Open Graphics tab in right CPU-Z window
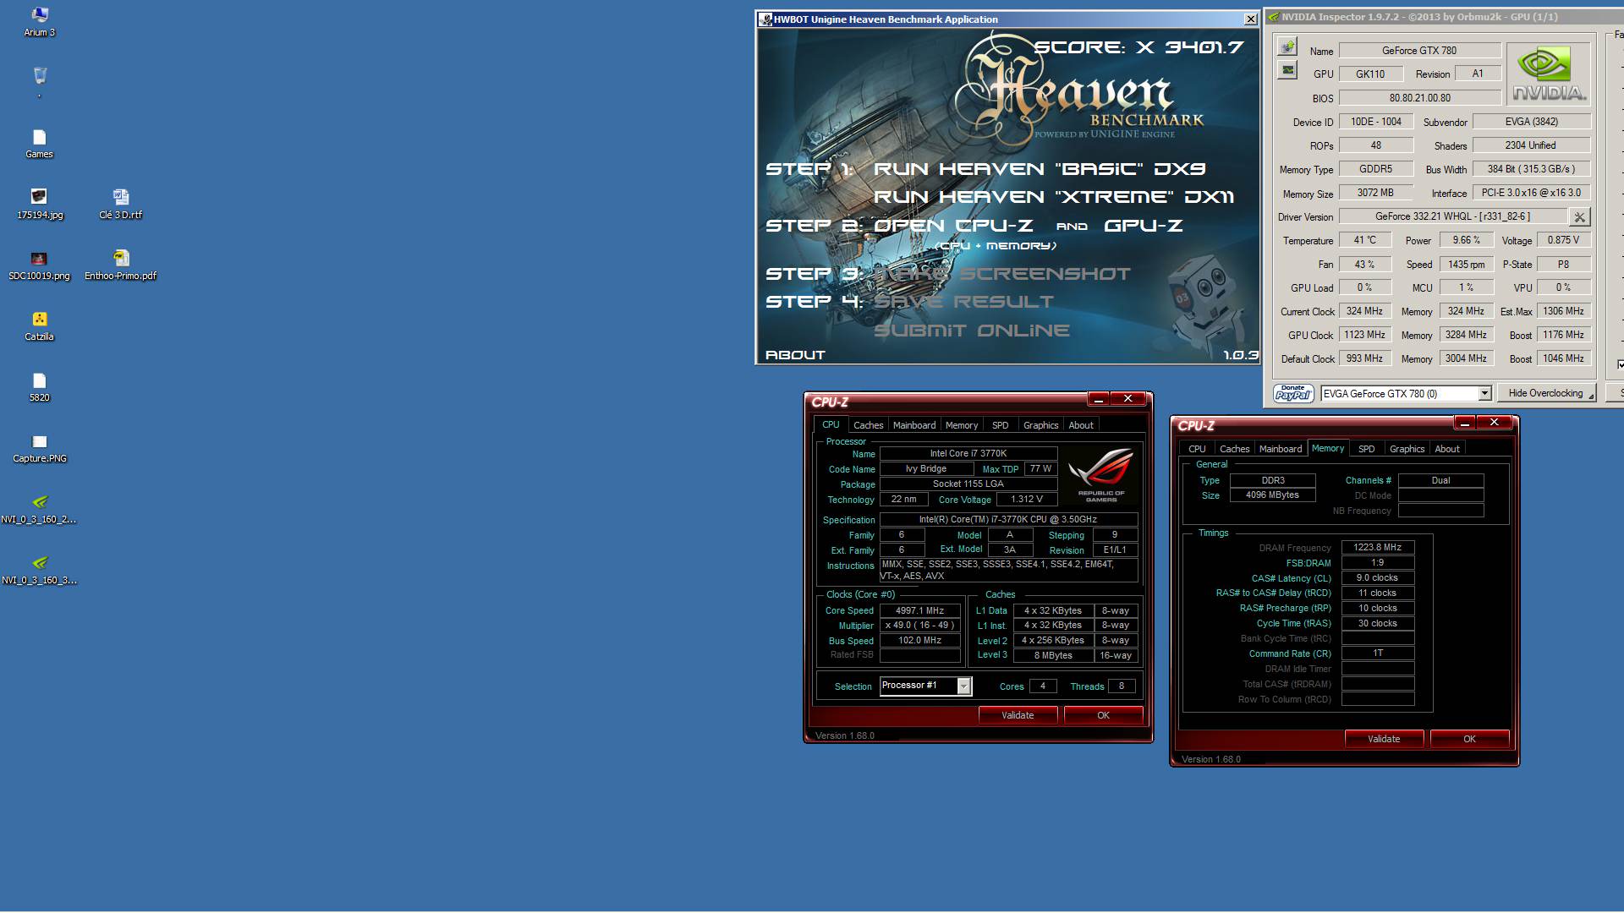1624x913 pixels. click(1407, 449)
